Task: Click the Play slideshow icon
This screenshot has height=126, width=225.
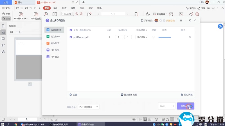Action: tap(46, 14)
